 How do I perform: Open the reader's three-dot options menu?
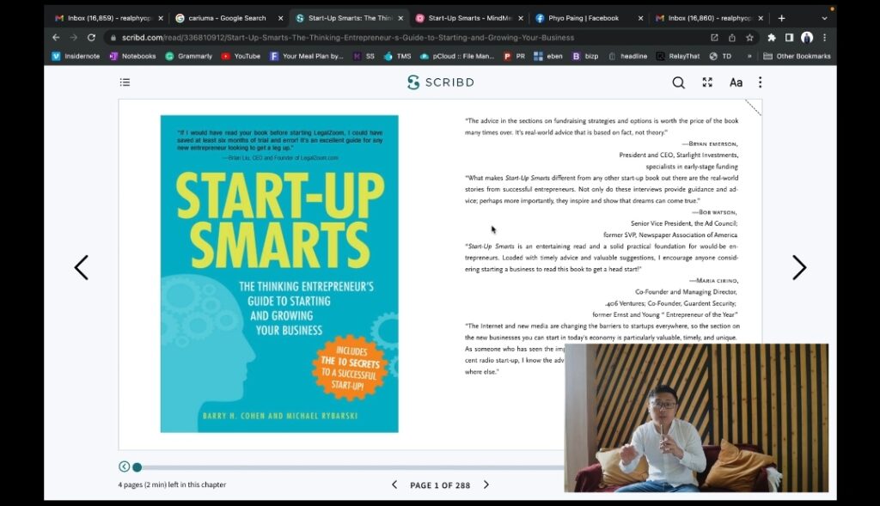point(760,82)
